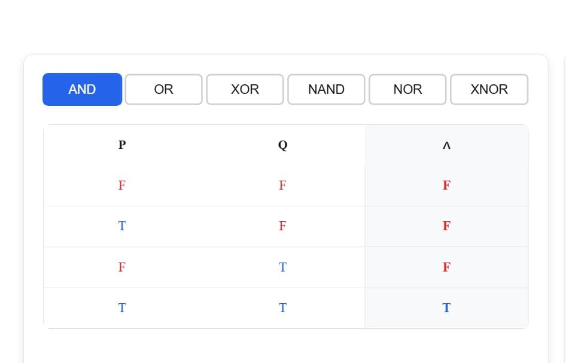Click Q value F in first row
566x363 pixels.
(282, 185)
